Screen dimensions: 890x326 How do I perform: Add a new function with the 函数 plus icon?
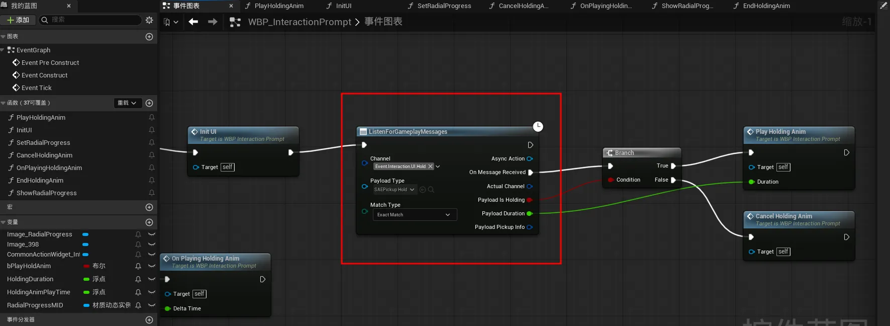click(x=149, y=103)
